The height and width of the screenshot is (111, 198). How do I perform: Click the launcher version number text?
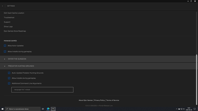(x=99, y=106)
